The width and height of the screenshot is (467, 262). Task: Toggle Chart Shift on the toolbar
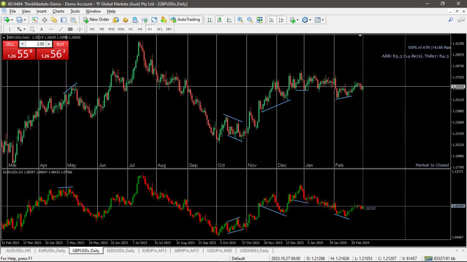pyautogui.click(x=281, y=20)
